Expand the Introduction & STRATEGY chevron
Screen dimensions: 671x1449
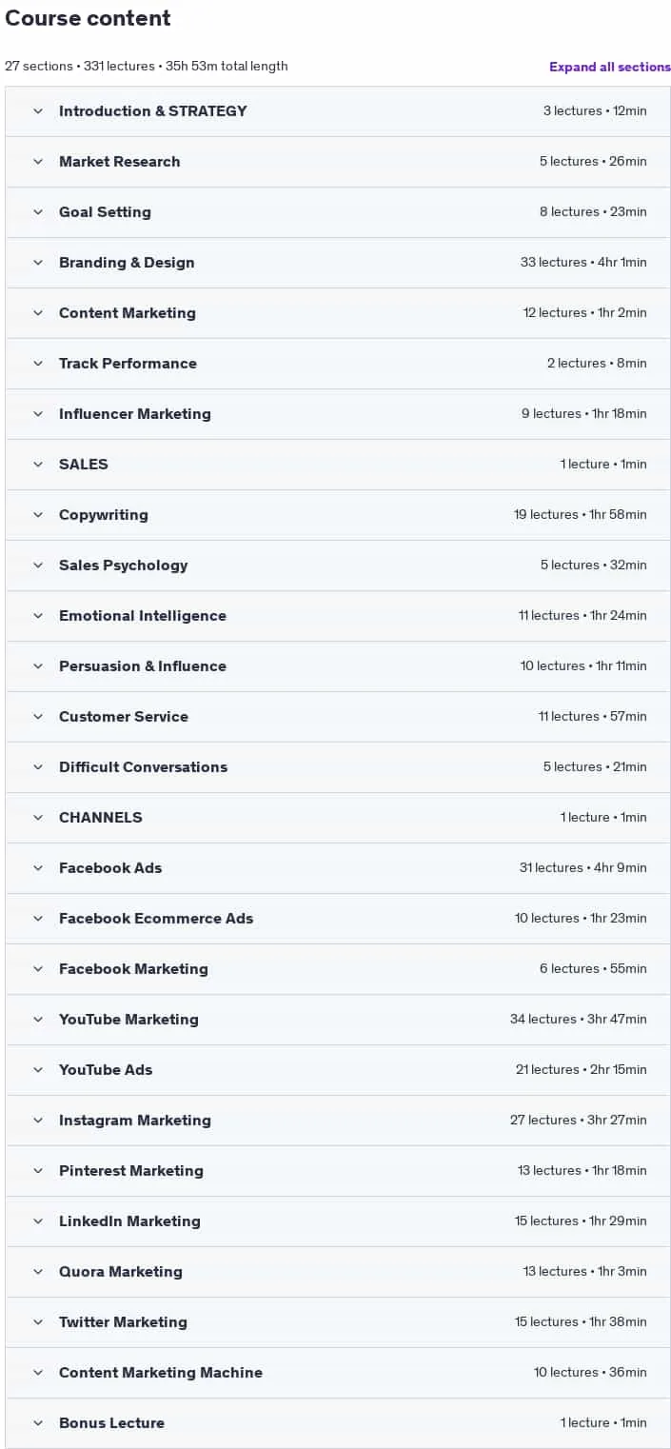(38, 110)
